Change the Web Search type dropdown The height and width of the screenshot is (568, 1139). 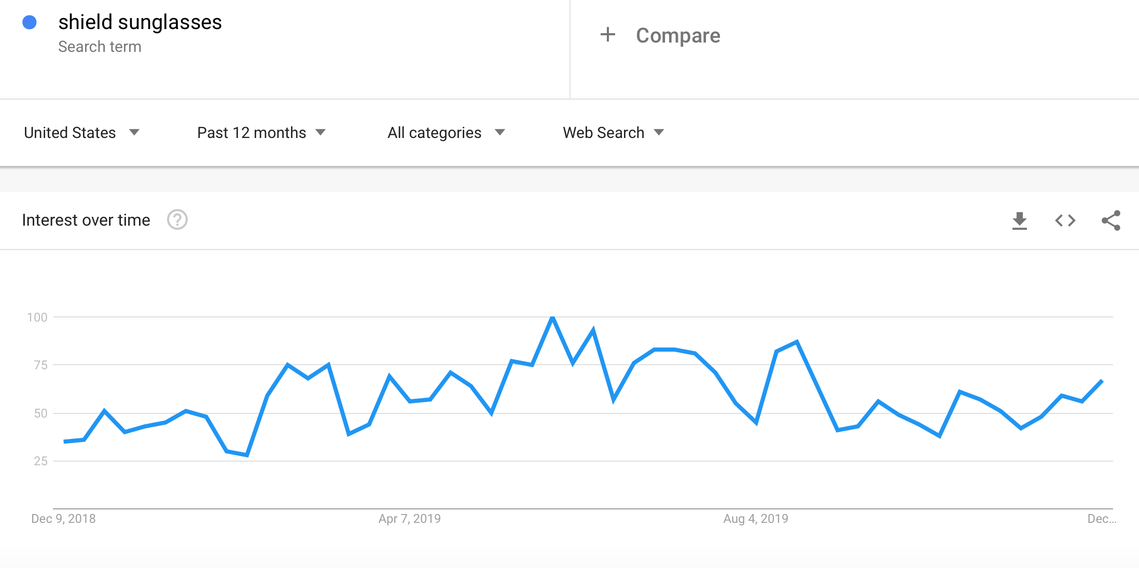614,133
